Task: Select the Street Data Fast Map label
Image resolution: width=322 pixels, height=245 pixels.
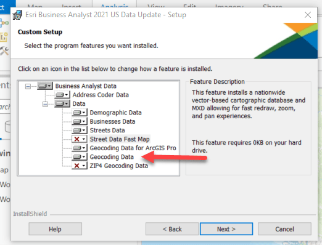Action: click(x=120, y=139)
